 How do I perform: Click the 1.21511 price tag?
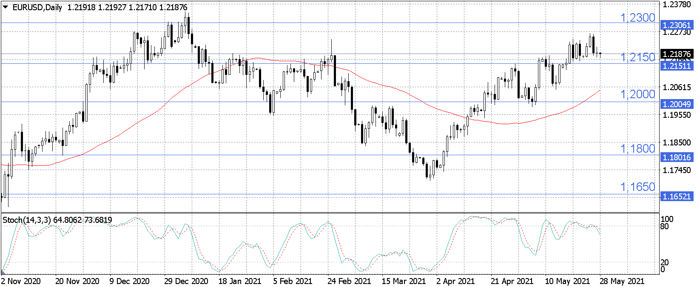(677, 66)
